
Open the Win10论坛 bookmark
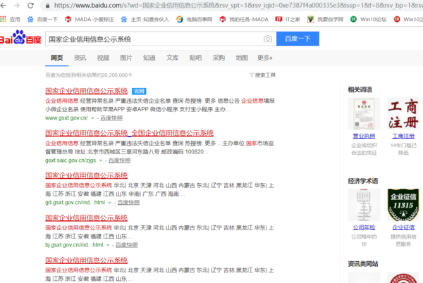pos(368,20)
